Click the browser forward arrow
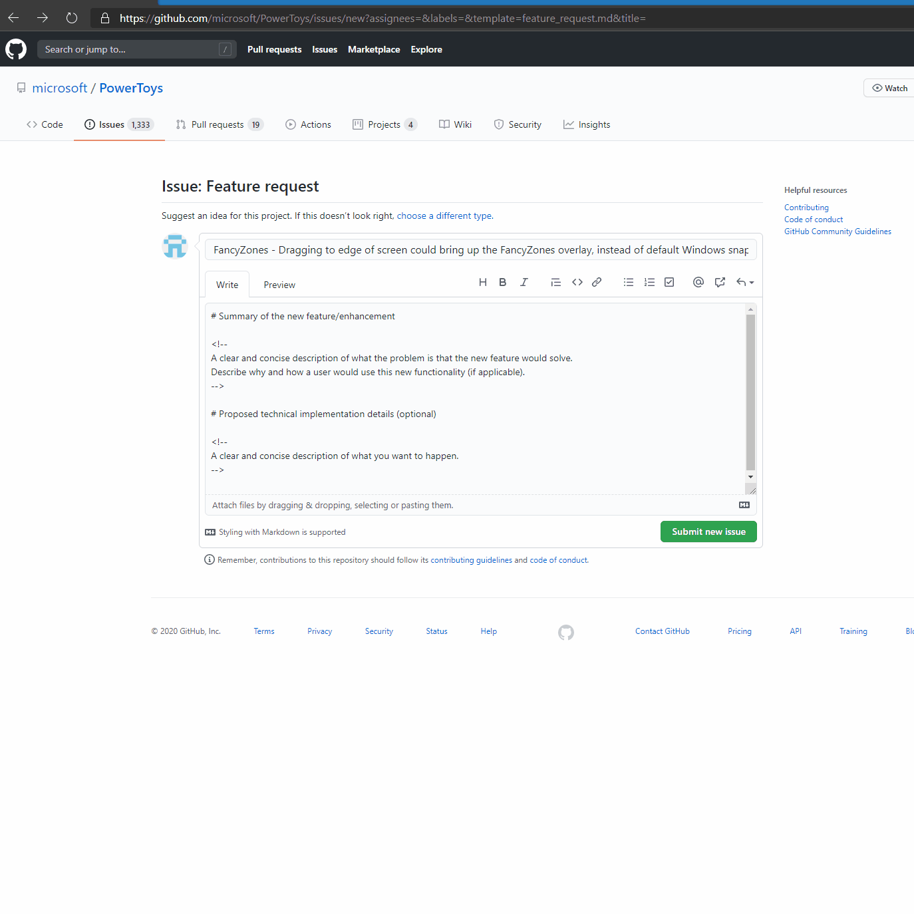 tap(43, 18)
